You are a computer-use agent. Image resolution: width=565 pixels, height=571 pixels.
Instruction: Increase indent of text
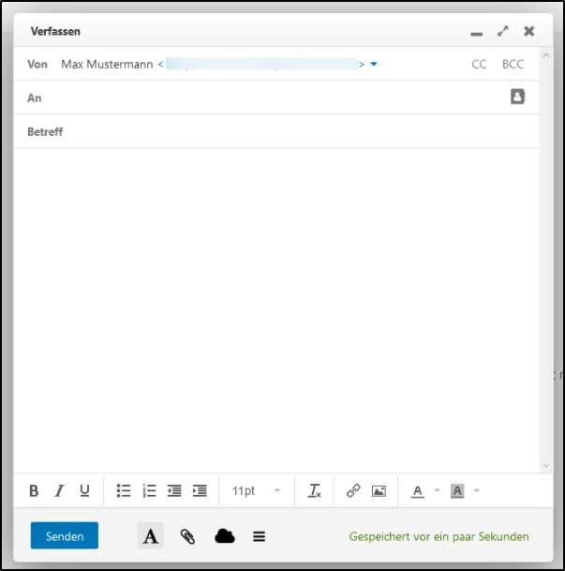(x=200, y=490)
